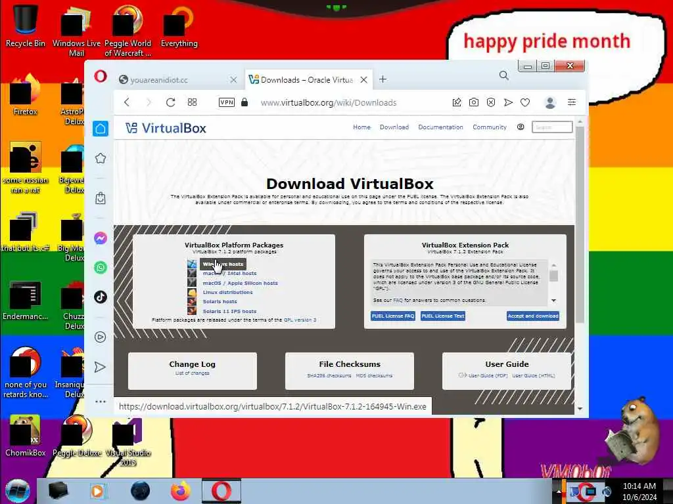The image size is (673, 504).
Task: Open Linux distributions link
Action: (x=227, y=292)
